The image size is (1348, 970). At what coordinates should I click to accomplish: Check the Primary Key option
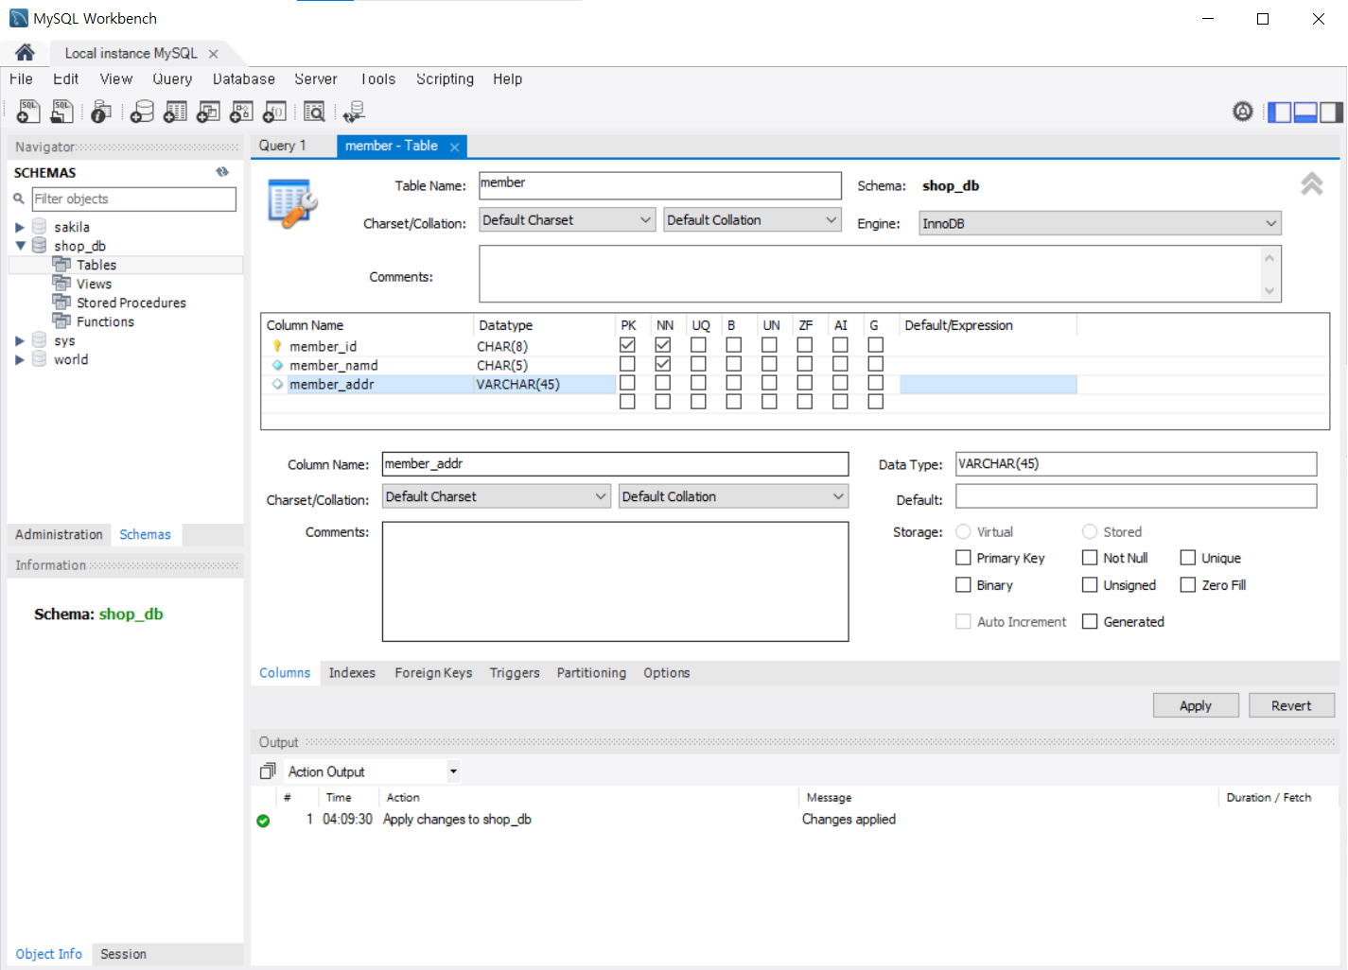(x=963, y=558)
